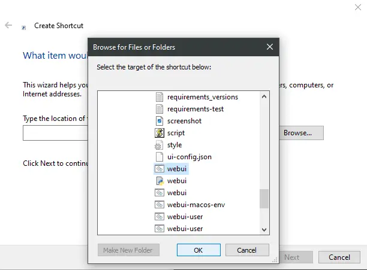The height and width of the screenshot is (270, 367).
Task: Click the requirements_versions text file icon
Action: click(159, 97)
